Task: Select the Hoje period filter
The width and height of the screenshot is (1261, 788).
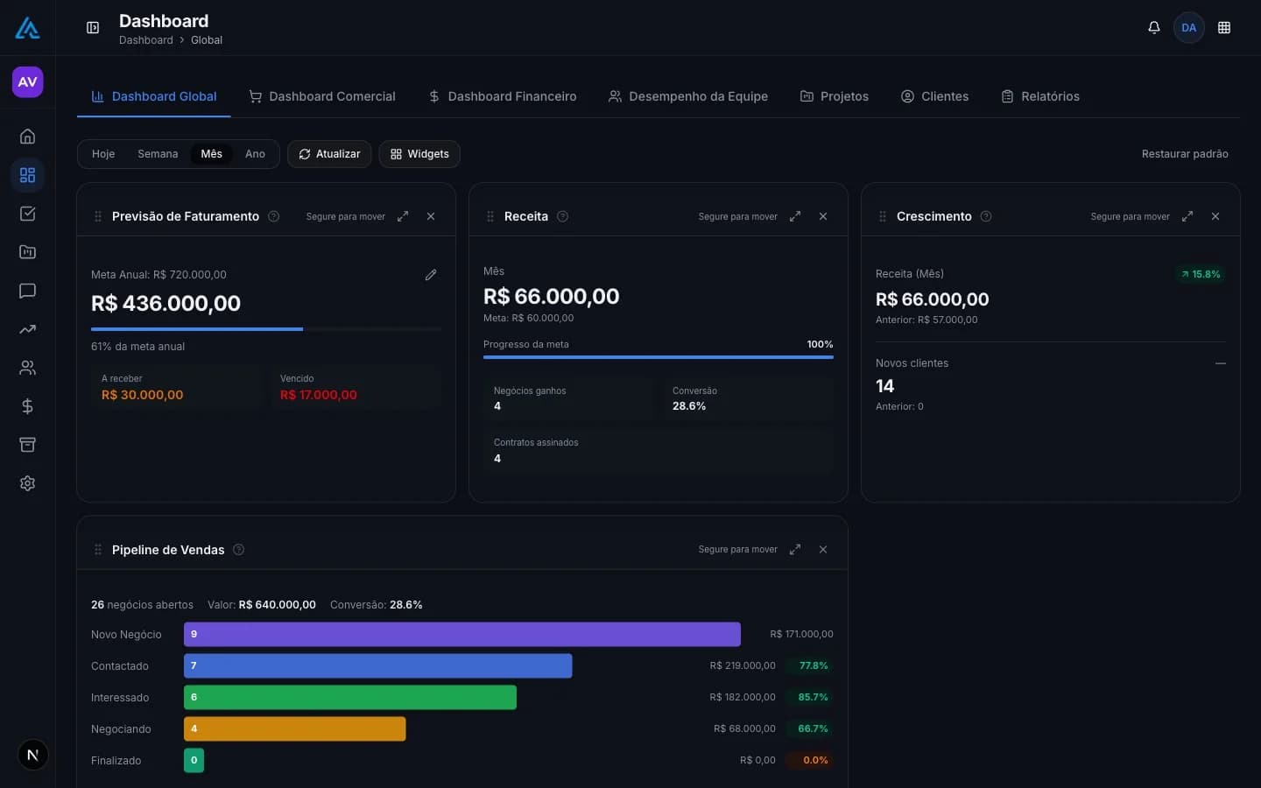Action: (103, 154)
